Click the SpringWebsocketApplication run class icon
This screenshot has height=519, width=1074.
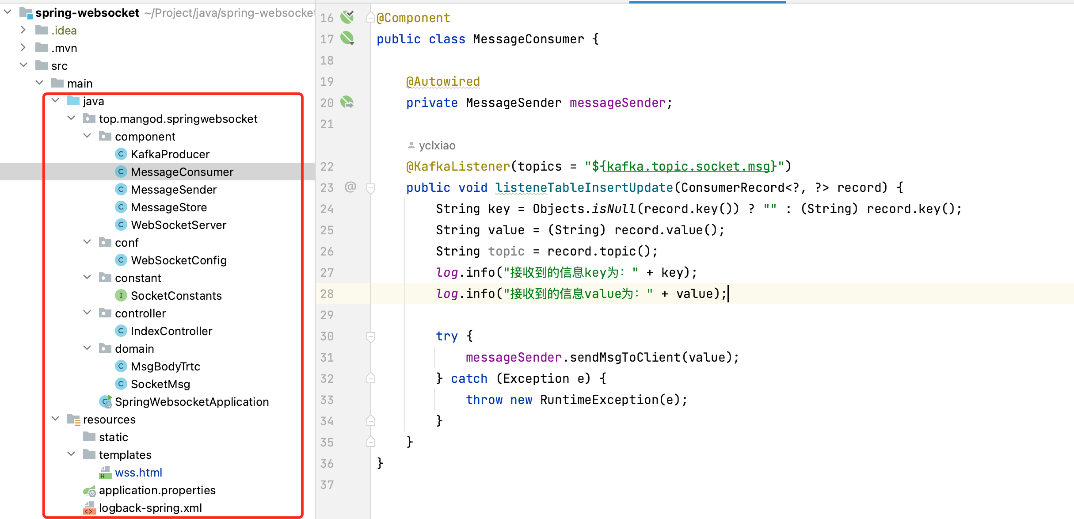106,401
